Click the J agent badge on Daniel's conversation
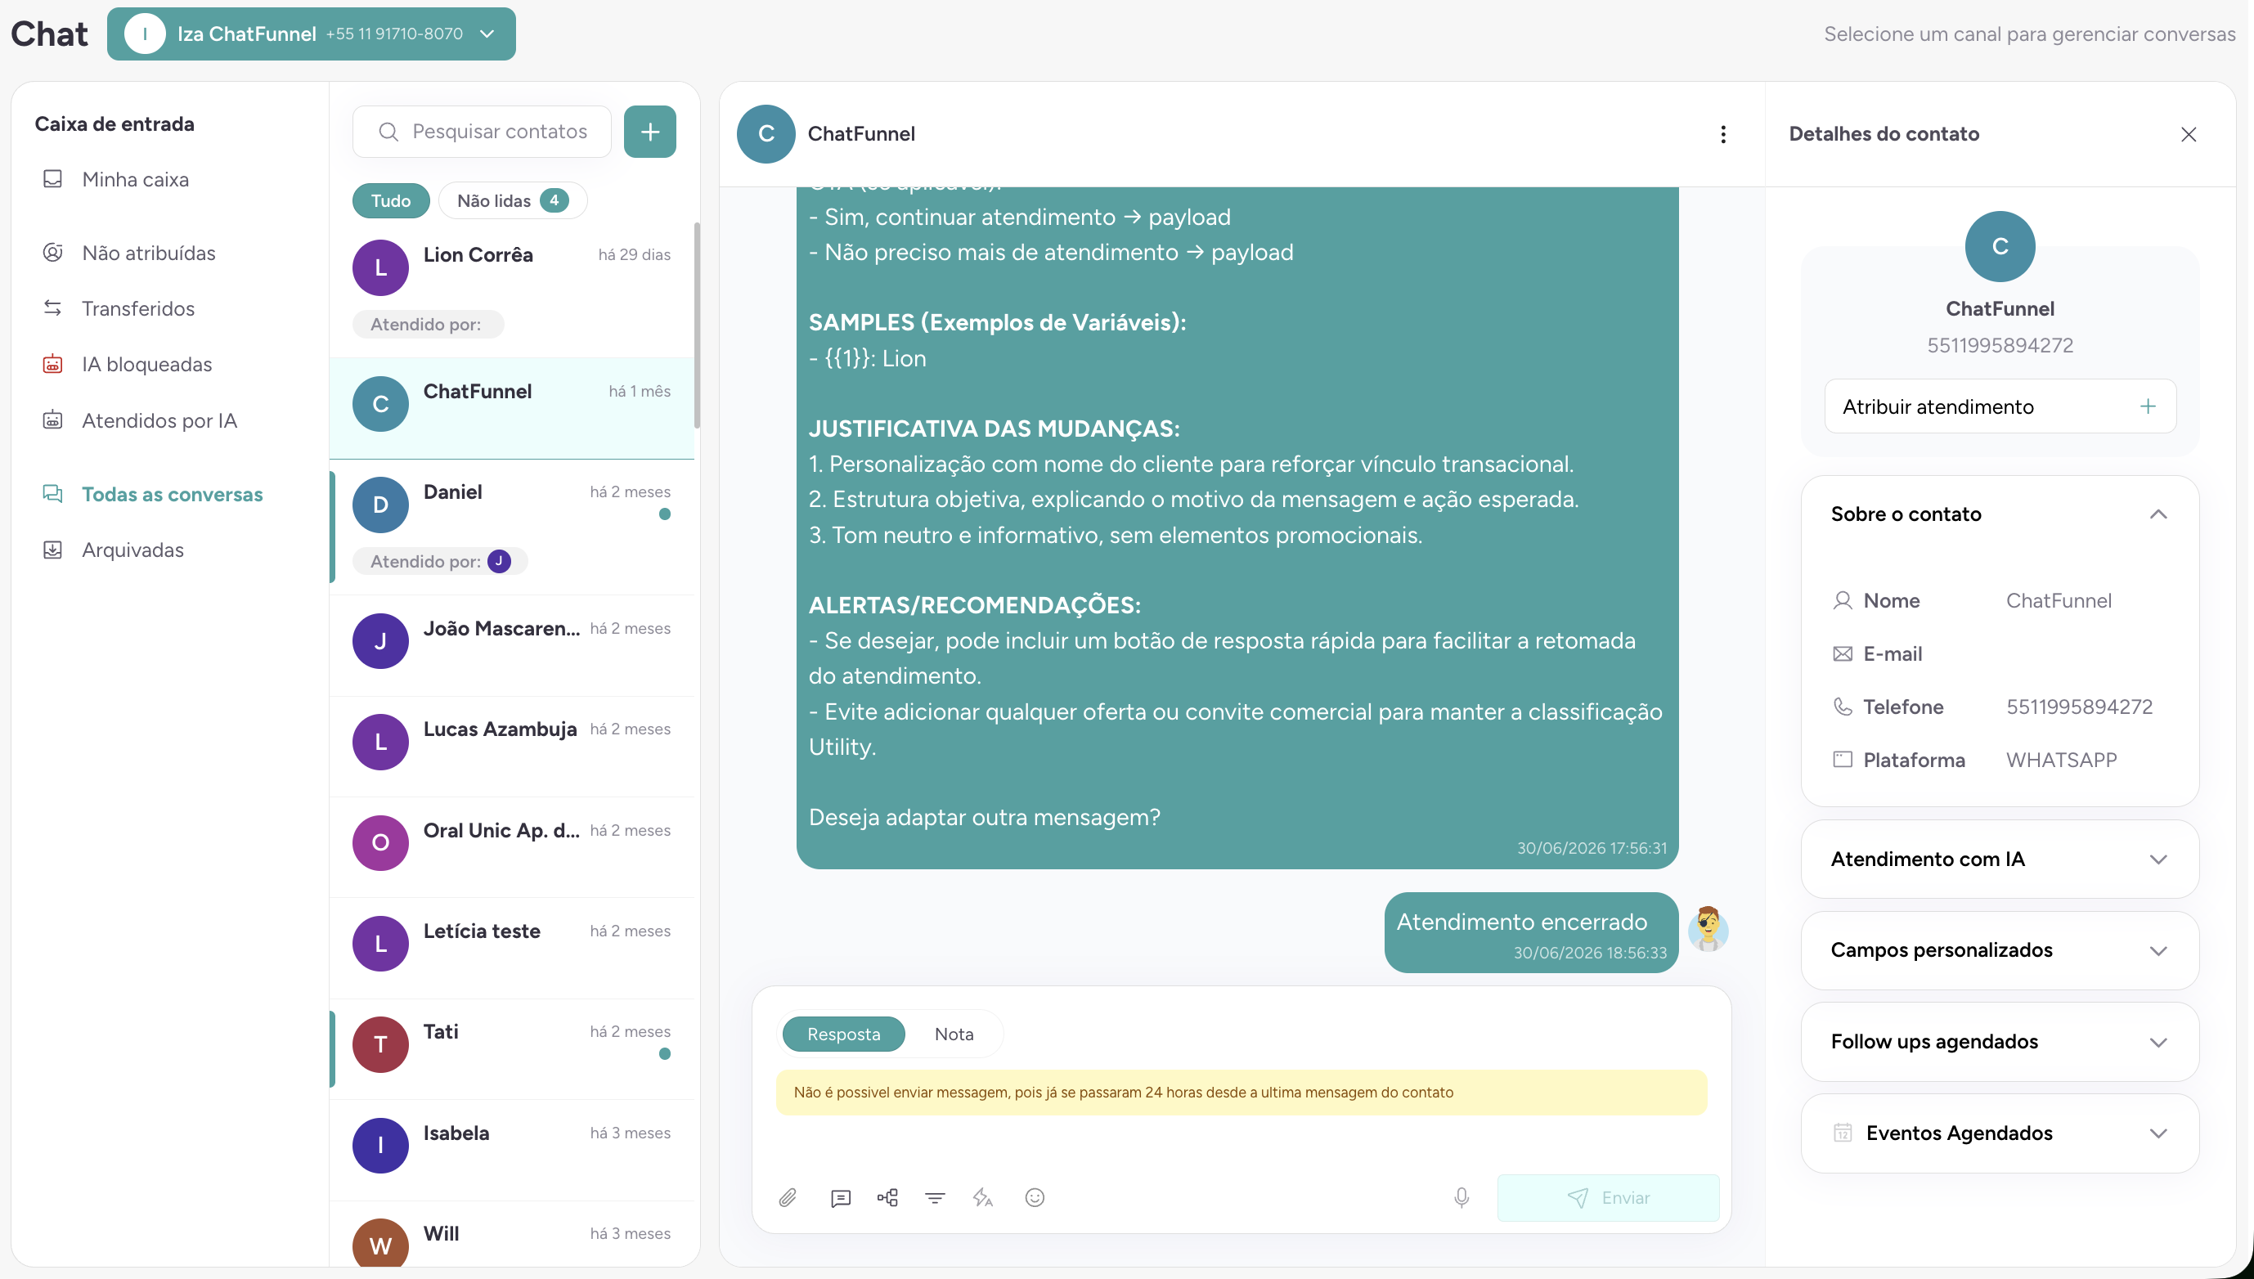The height and width of the screenshot is (1279, 2254). [499, 561]
